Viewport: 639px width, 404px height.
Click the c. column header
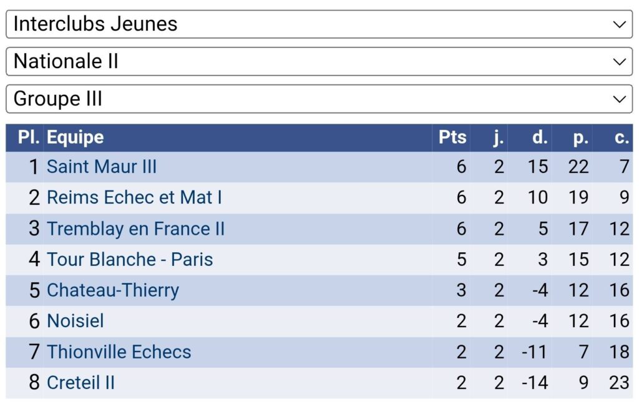click(x=622, y=137)
